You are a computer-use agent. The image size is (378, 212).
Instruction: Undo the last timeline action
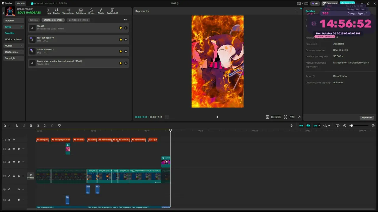17,126
